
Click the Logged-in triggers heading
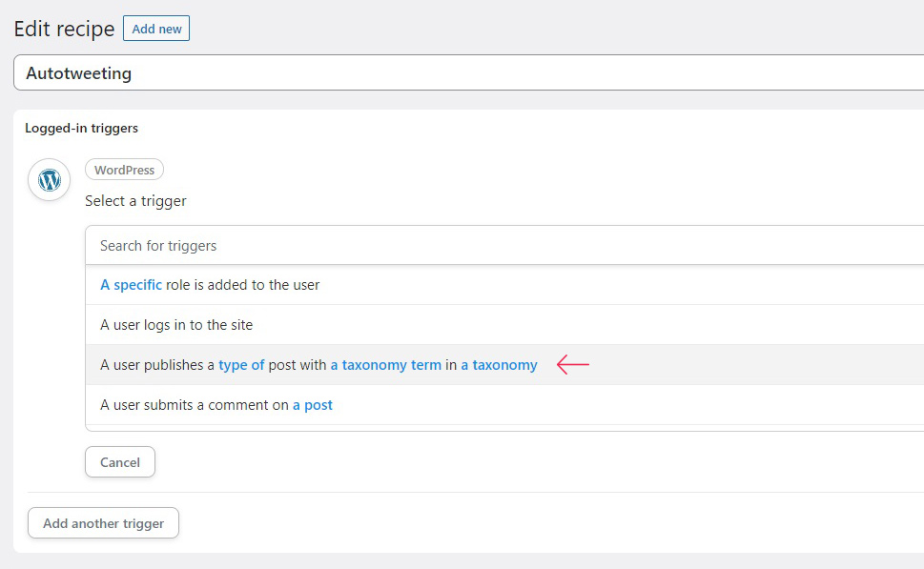click(x=81, y=128)
